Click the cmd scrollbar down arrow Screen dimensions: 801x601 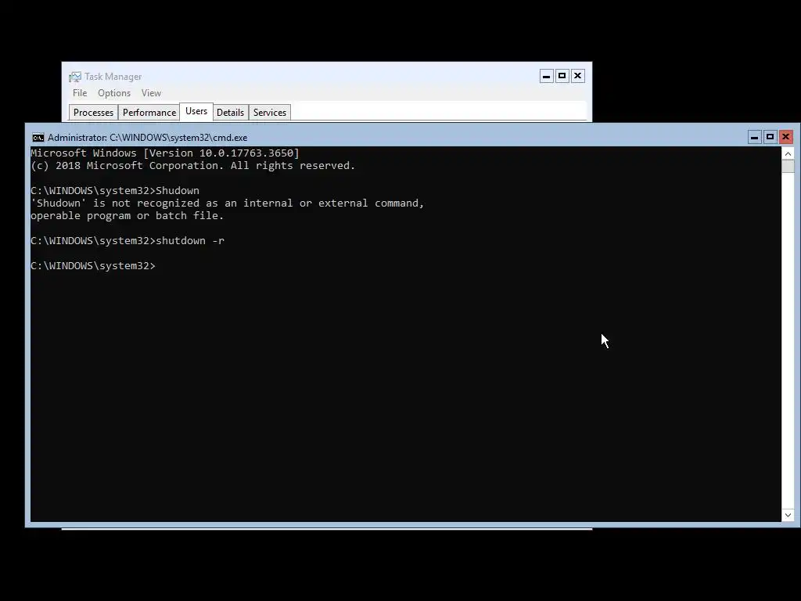point(788,515)
